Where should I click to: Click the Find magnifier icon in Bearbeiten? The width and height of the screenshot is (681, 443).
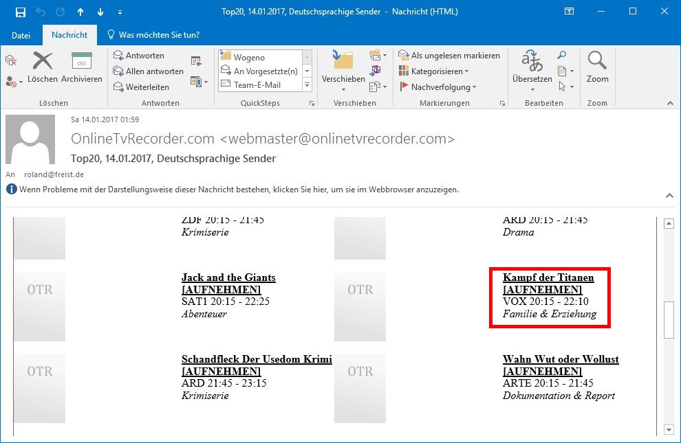click(561, 55)
